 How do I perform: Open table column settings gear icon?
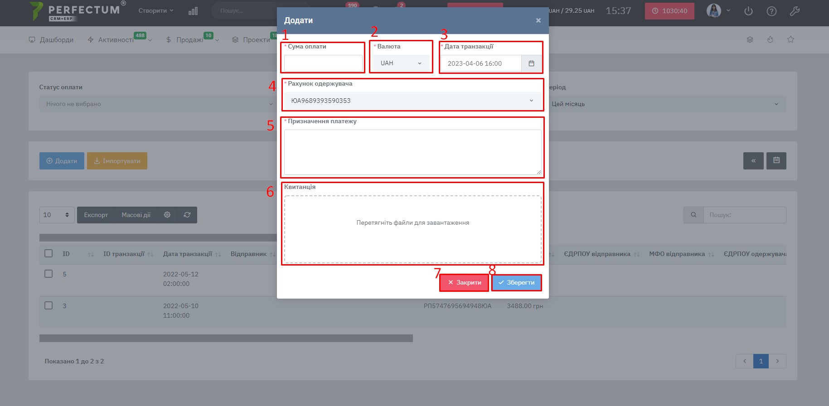167,215
